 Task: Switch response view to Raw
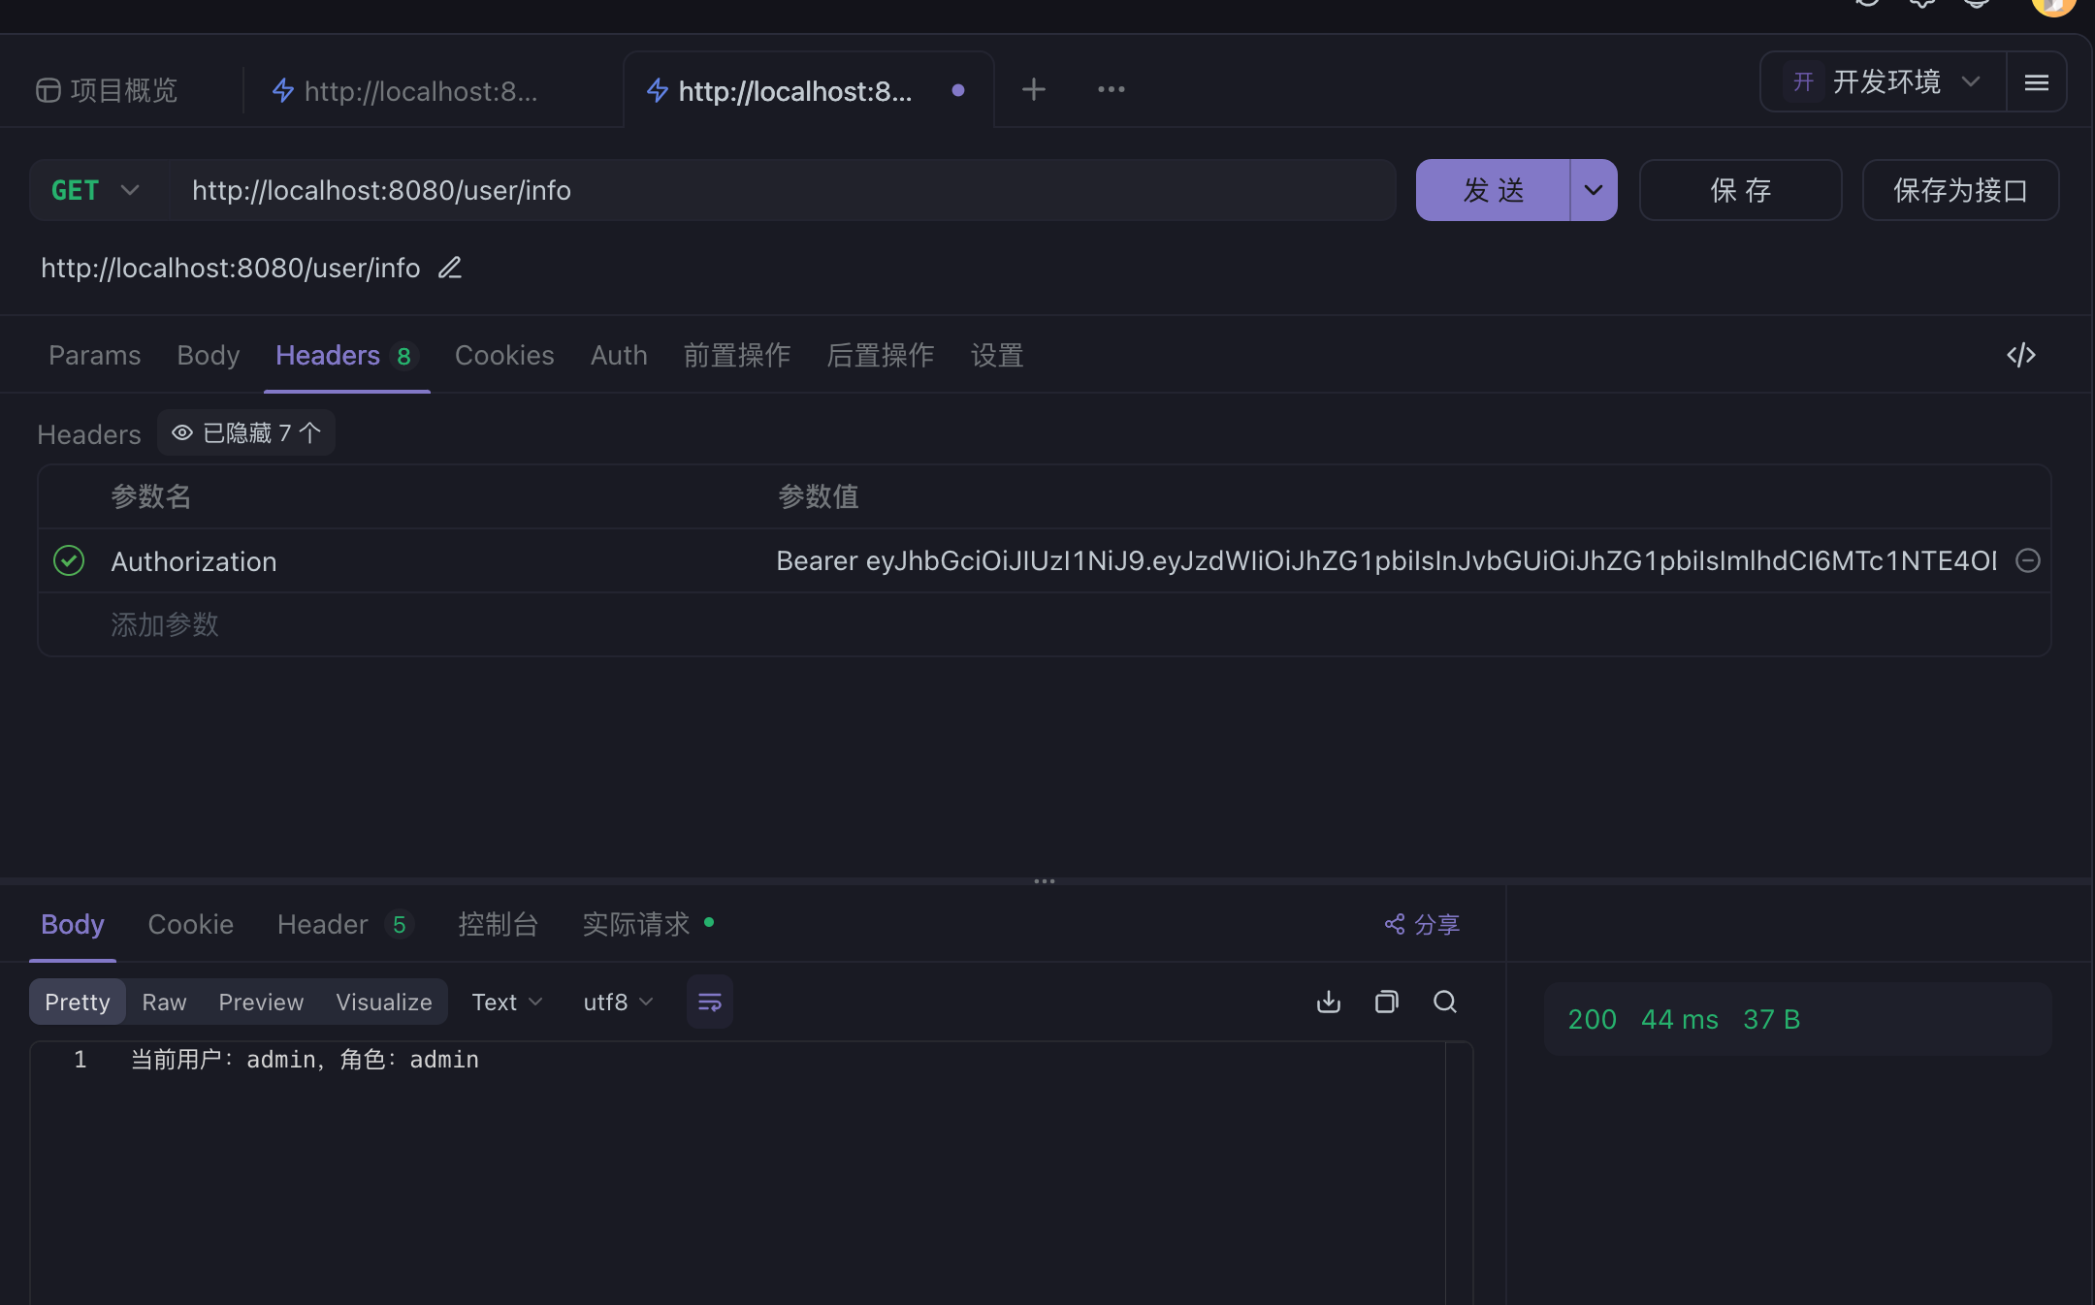[164, 1002]
